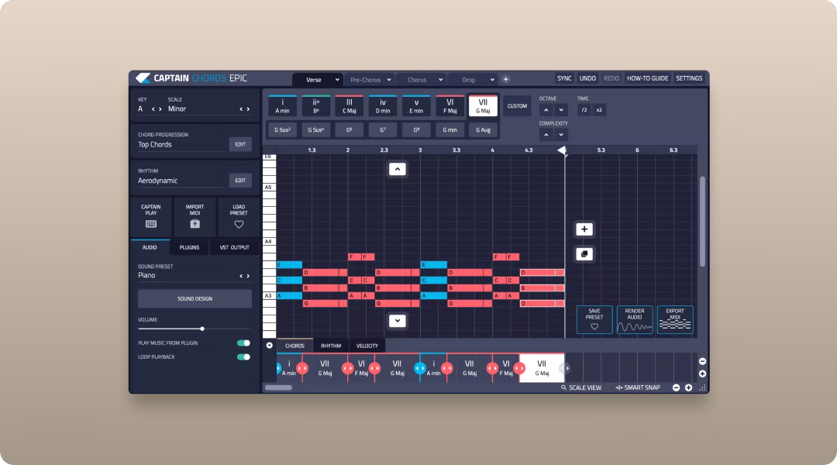Halve time with /2 button
The image size is (837, 465).
pyautogui.click(x=584, y=110)
